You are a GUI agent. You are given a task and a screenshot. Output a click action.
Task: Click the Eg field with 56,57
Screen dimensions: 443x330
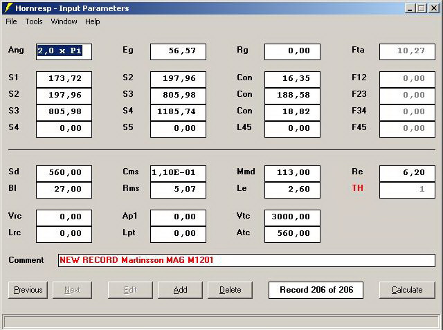179,52
